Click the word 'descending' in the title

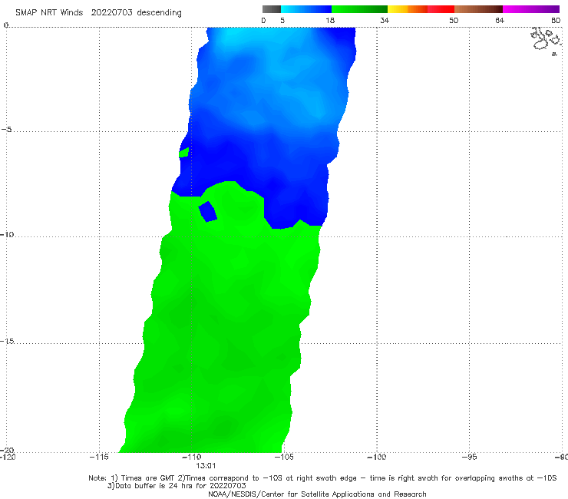pos(160,13)
